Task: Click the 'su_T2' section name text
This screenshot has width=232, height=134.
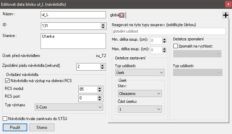Action: (x=101, y=56)
